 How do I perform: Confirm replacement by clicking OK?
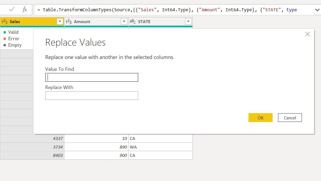(260, 117)
